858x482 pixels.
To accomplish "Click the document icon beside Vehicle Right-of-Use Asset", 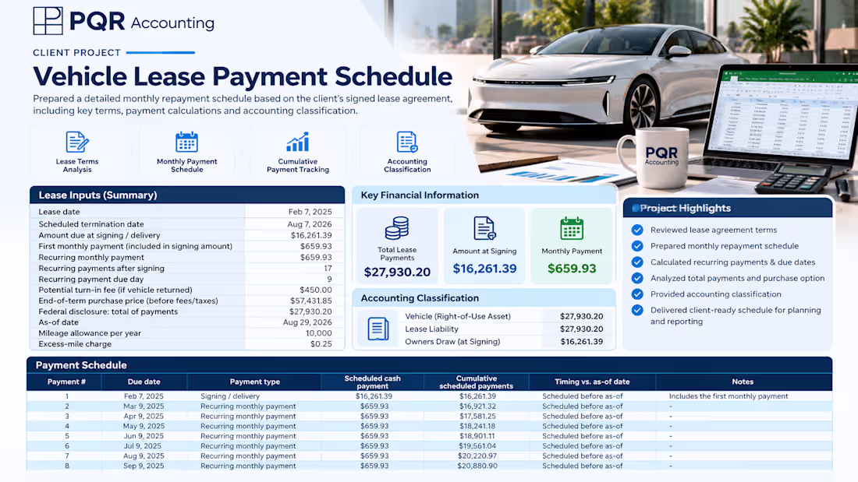I will click(x=378, y=329).
